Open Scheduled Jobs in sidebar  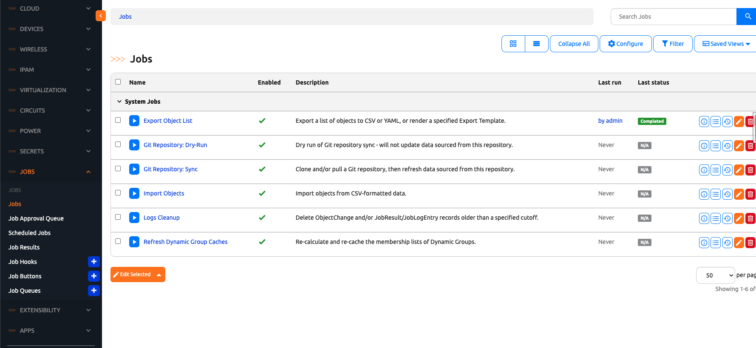pyautogui.click(x=29, y=233)
